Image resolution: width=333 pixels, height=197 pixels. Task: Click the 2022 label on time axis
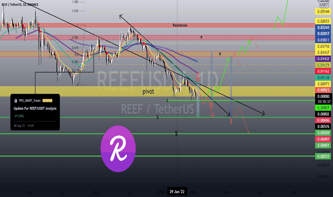click(x=162, y=192)
